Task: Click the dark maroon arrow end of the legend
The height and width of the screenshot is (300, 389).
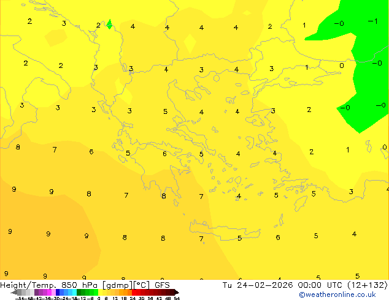Action: pyautogui.click(x=177, y=292)
